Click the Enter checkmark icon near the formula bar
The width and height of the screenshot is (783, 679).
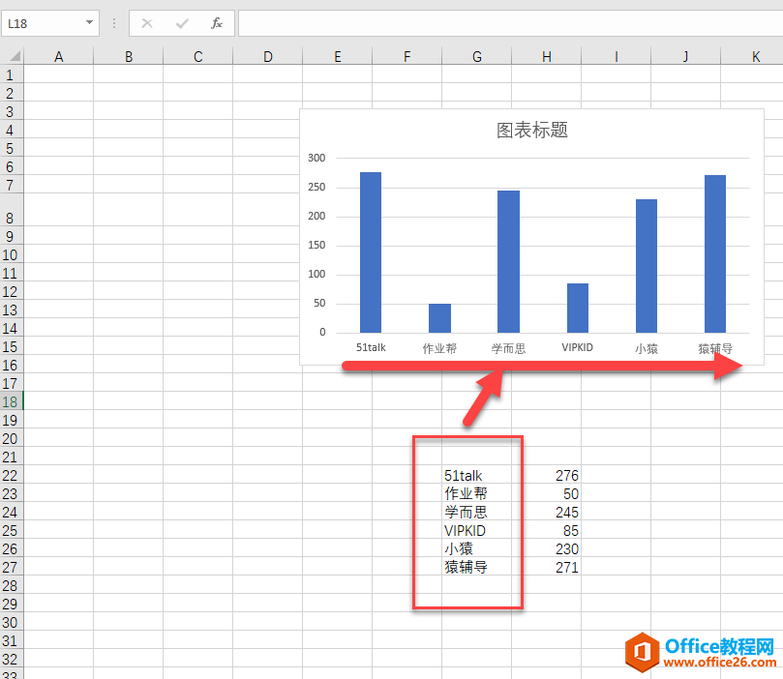point(181,23)
